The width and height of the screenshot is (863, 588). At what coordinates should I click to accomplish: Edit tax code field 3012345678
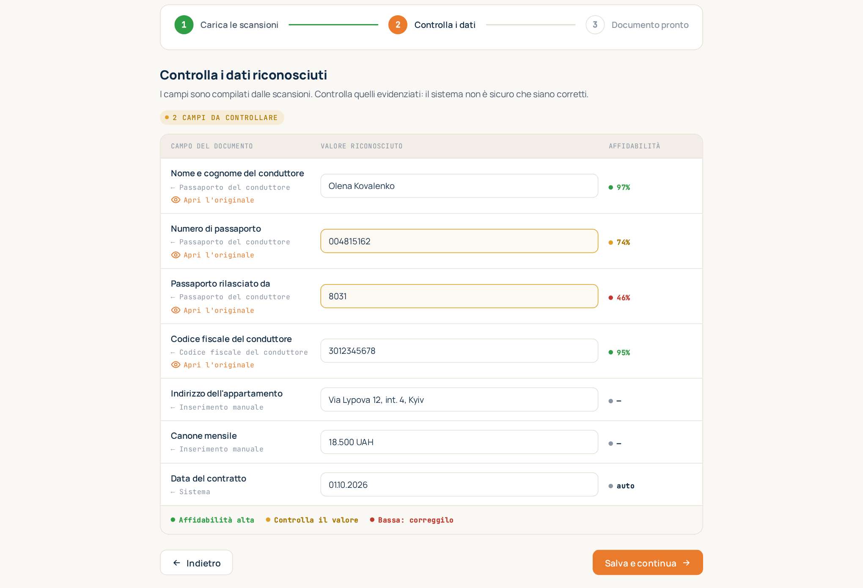click(459, 351)
